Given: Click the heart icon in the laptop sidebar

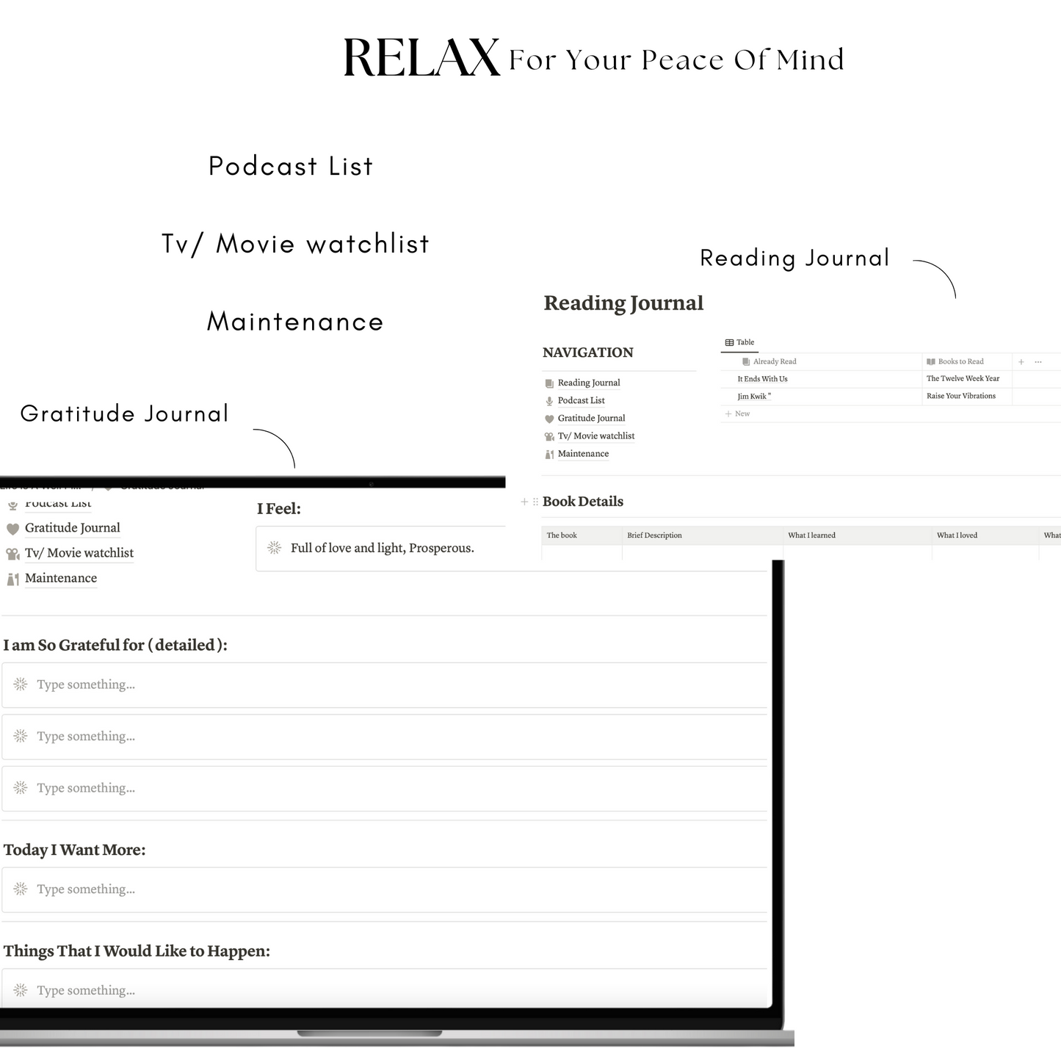Looking at the screenshot, I should tap(12, 529).
